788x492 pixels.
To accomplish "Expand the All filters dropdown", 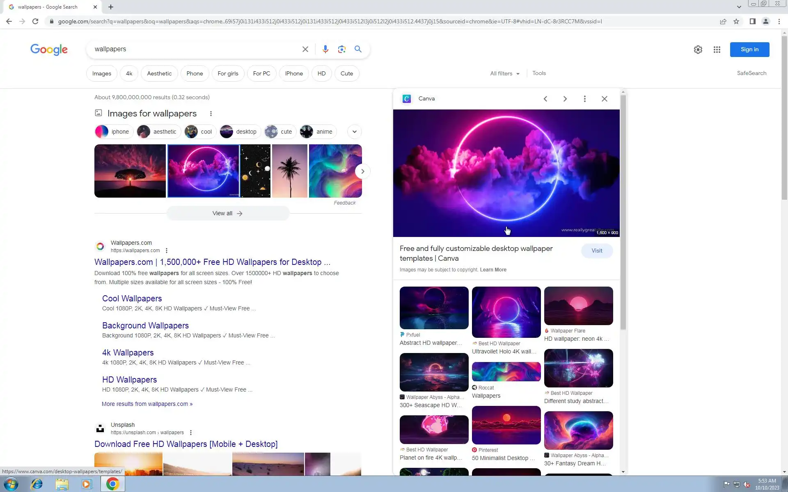I will (504, 73).
